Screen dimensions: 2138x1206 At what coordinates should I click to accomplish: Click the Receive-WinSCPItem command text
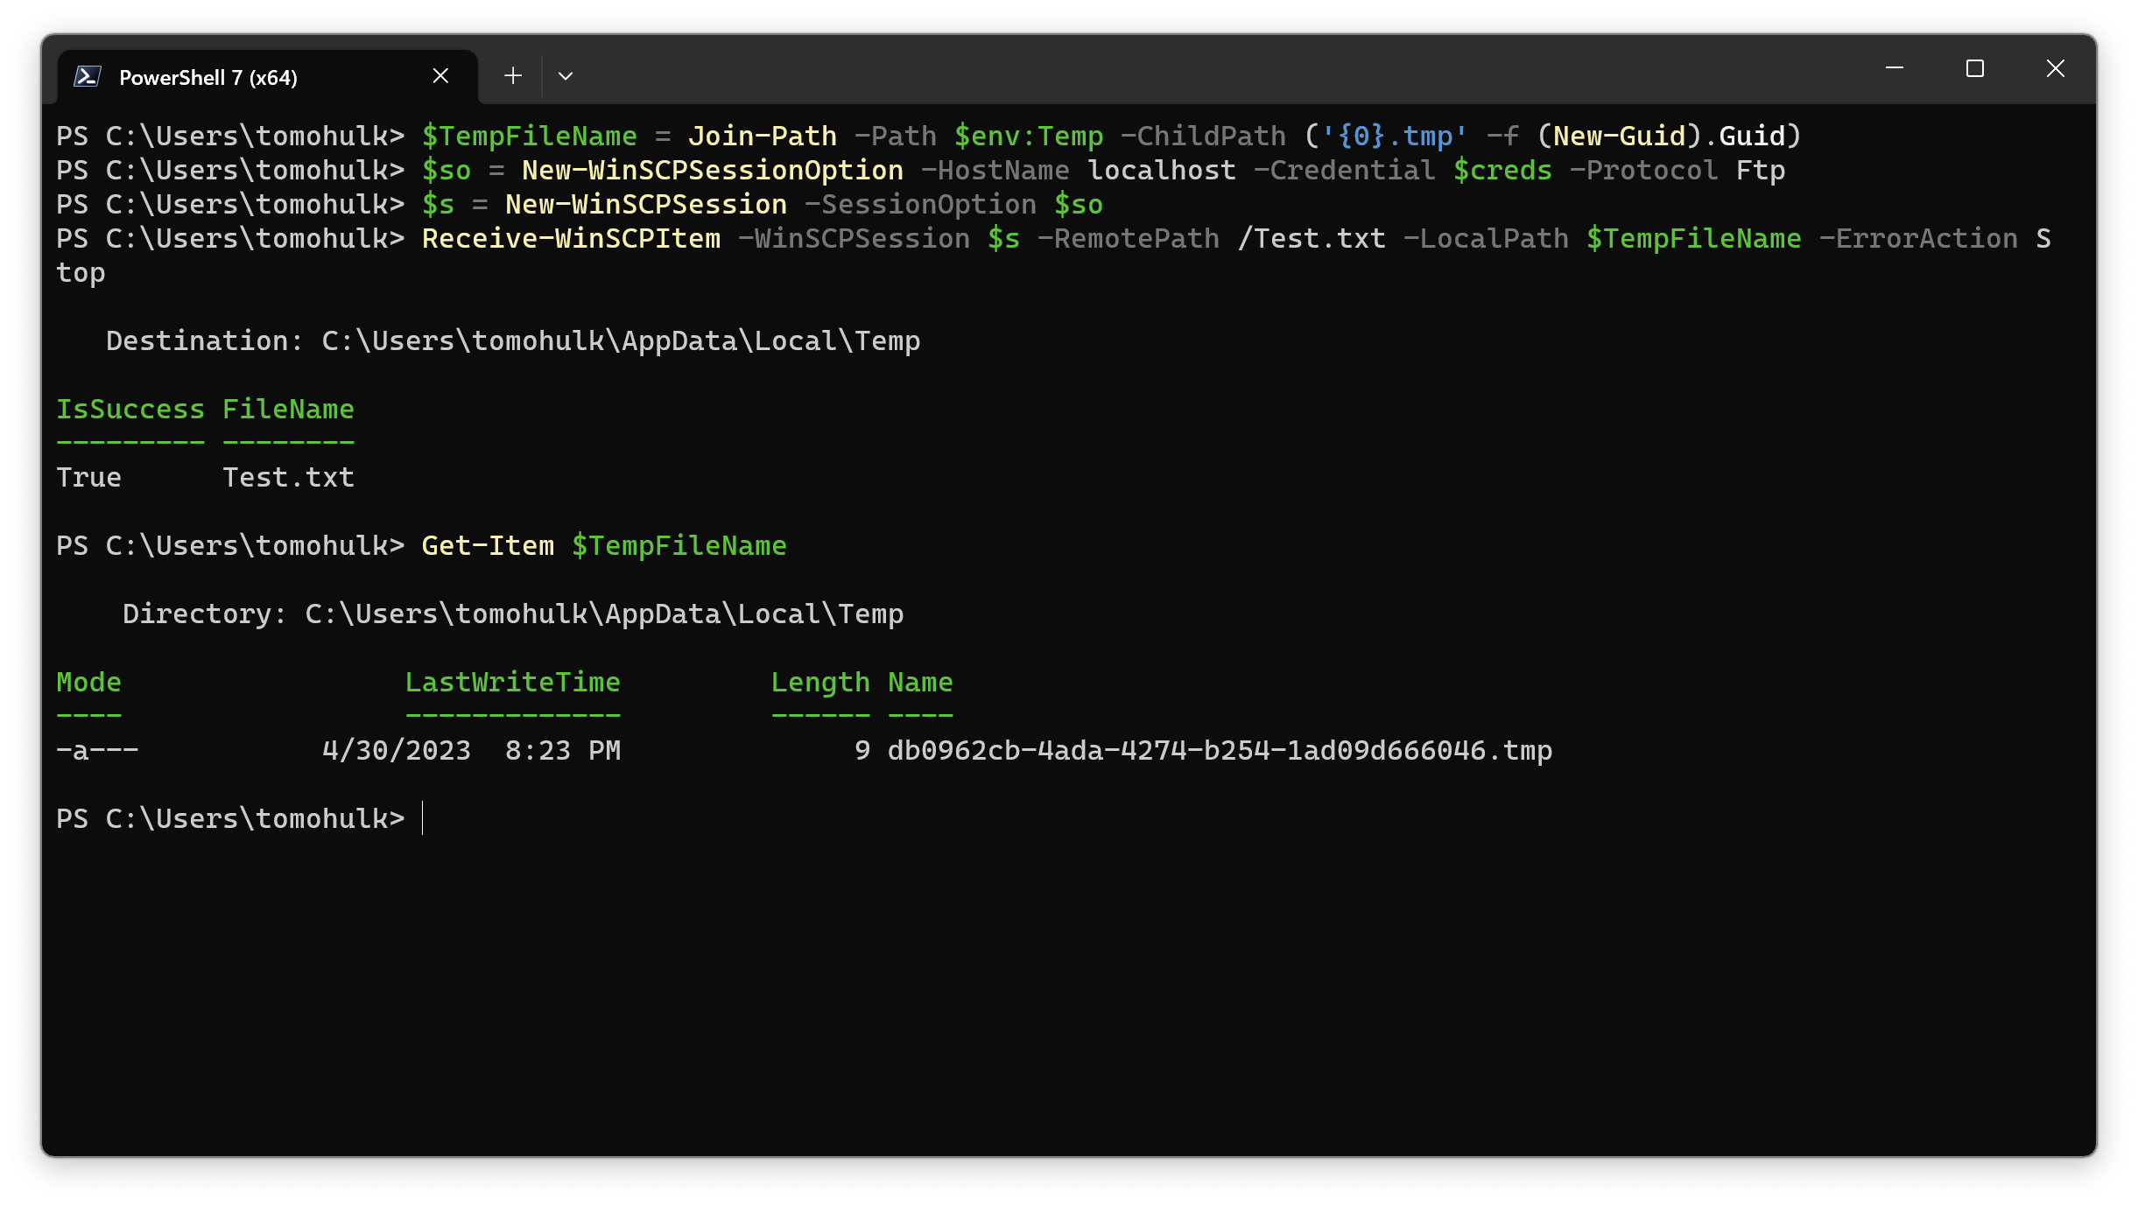point(570,238)
